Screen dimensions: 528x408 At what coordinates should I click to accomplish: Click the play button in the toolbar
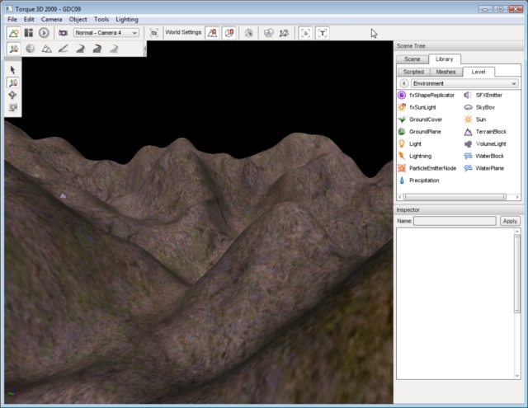point(44,32)
